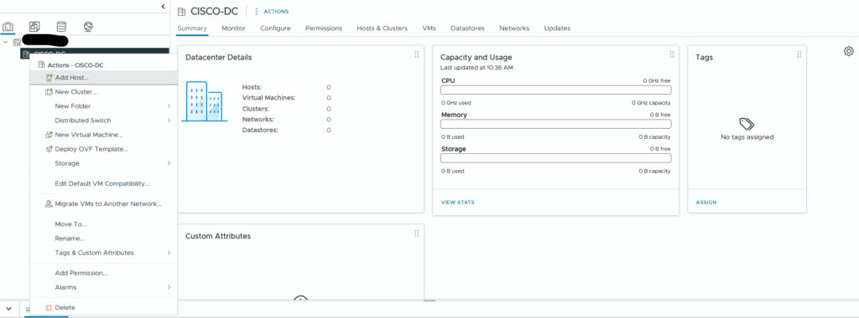Image resolution: width=859 pixels, height=318 pixels.
Task: Click the Tags card drag handle
Action: point(799,54)
